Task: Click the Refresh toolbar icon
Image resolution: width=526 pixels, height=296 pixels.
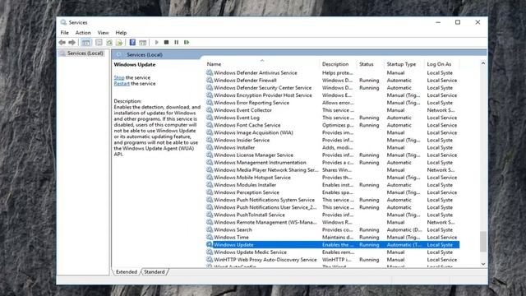Action: coord(109,42)
